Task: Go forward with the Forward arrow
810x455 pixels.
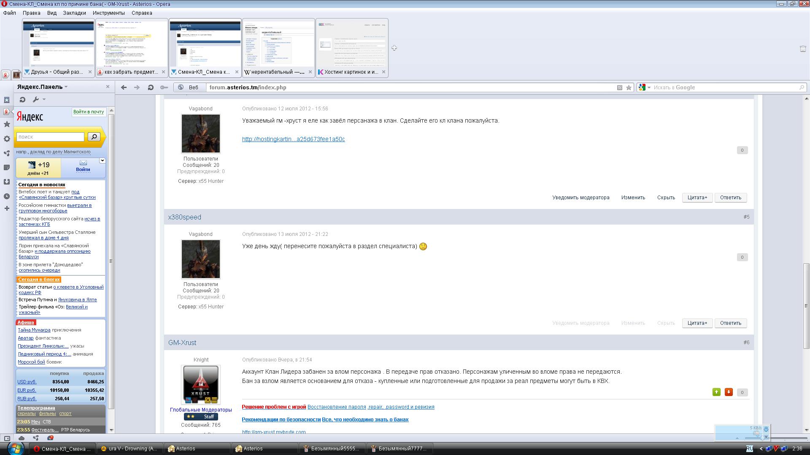Action: coord(137,87)
